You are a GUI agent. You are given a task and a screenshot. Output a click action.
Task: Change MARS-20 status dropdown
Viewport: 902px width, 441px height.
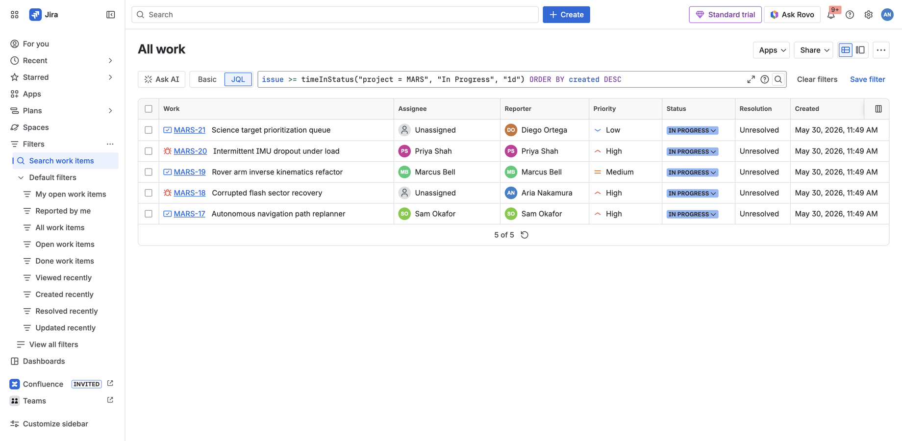click(692, 151)
